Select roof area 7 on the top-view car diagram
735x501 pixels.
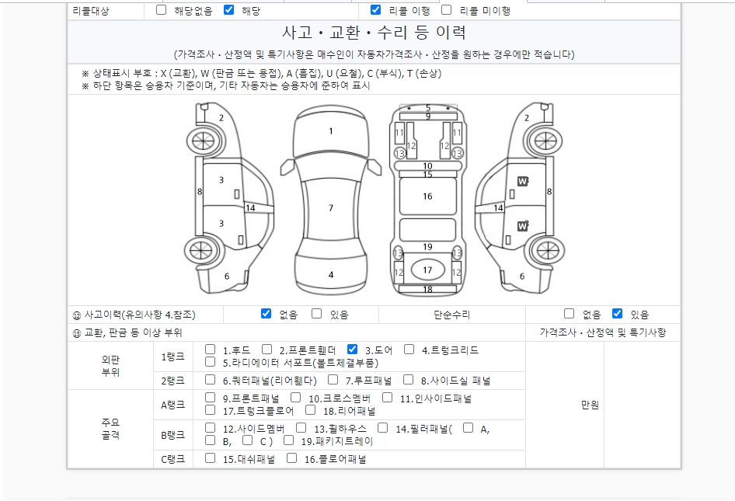pyautogui.click(x=330, y=207)
